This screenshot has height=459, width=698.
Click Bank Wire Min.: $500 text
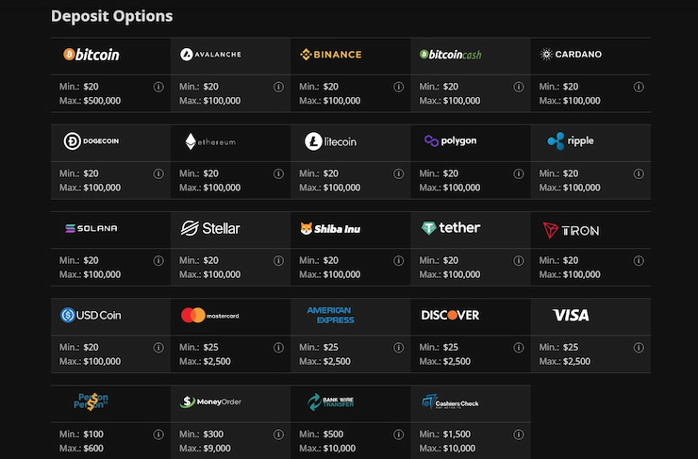coord(322,434)
